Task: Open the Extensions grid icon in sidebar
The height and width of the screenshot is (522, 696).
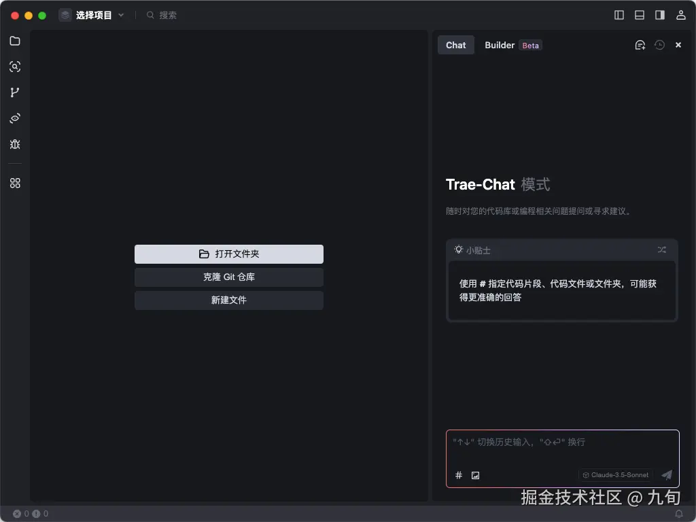Action: 15,183
